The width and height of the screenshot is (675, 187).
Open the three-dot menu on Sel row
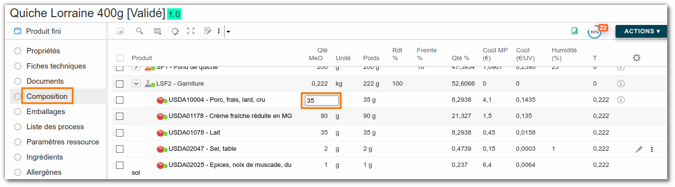point(652,149)
